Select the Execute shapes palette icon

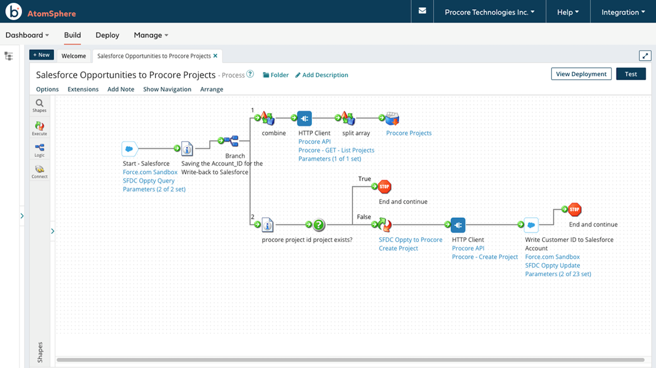39,128
